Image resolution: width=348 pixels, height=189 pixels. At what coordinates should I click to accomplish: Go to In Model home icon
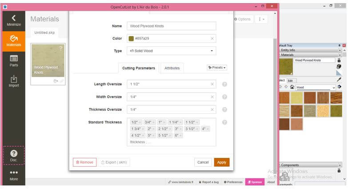point(292,87)
